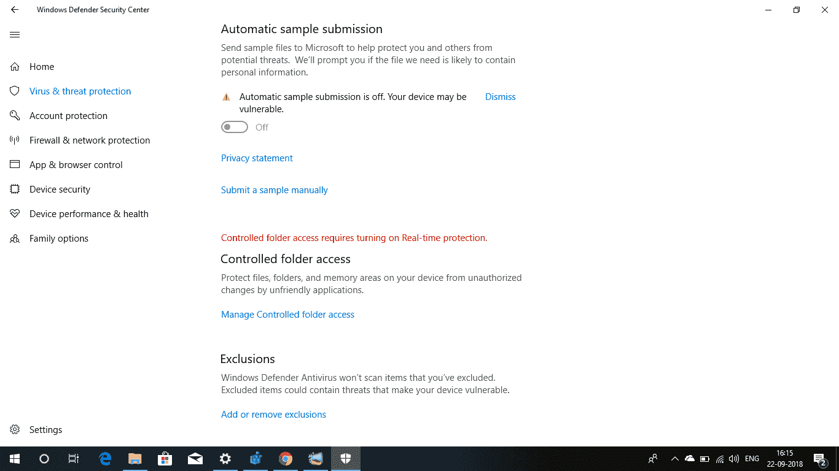Image resolution: width=839 pixels, height=471 pixels.
Task: Open the hamburger navigation menu
Action: 15,34
